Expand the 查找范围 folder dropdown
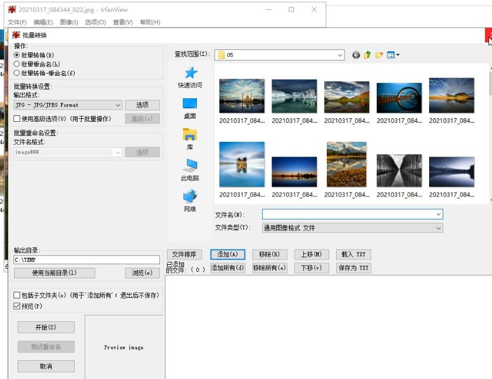The height and width of the screenshot is (379, 492). (340, 55)
